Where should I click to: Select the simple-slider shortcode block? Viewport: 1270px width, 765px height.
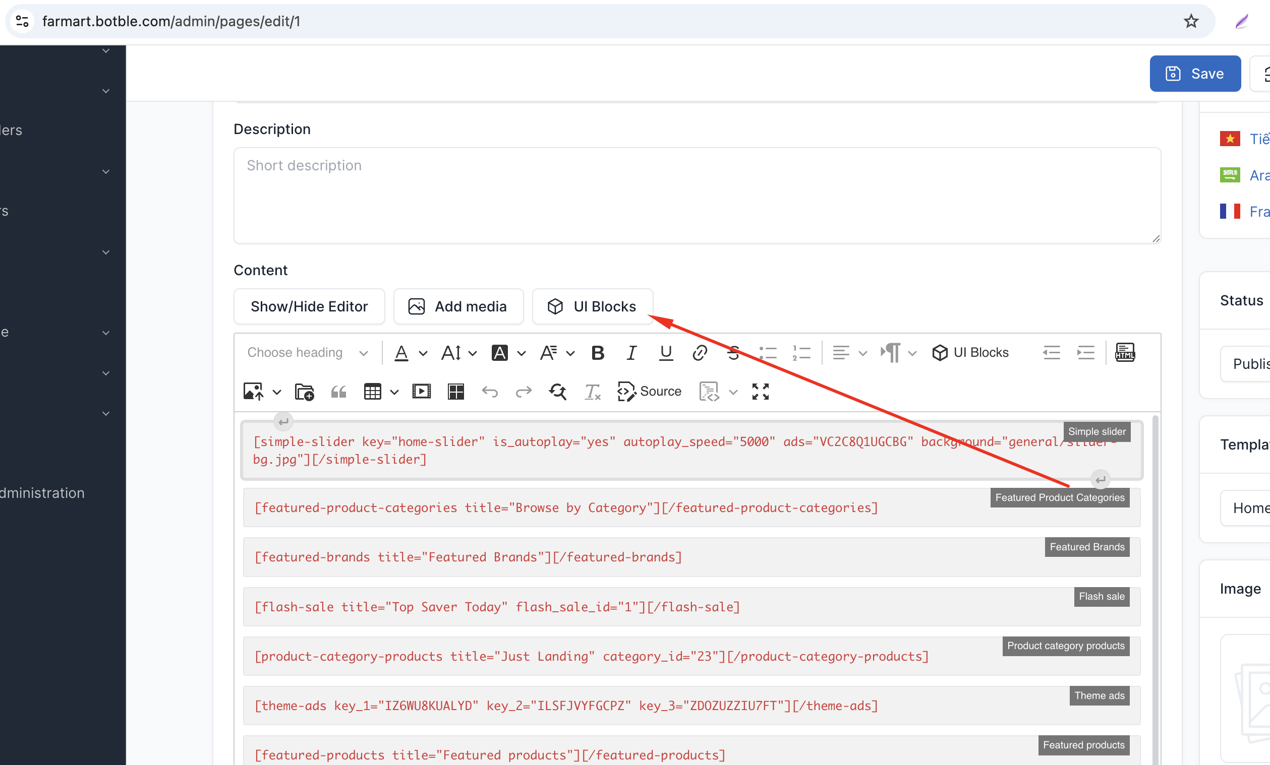point(691,450)
